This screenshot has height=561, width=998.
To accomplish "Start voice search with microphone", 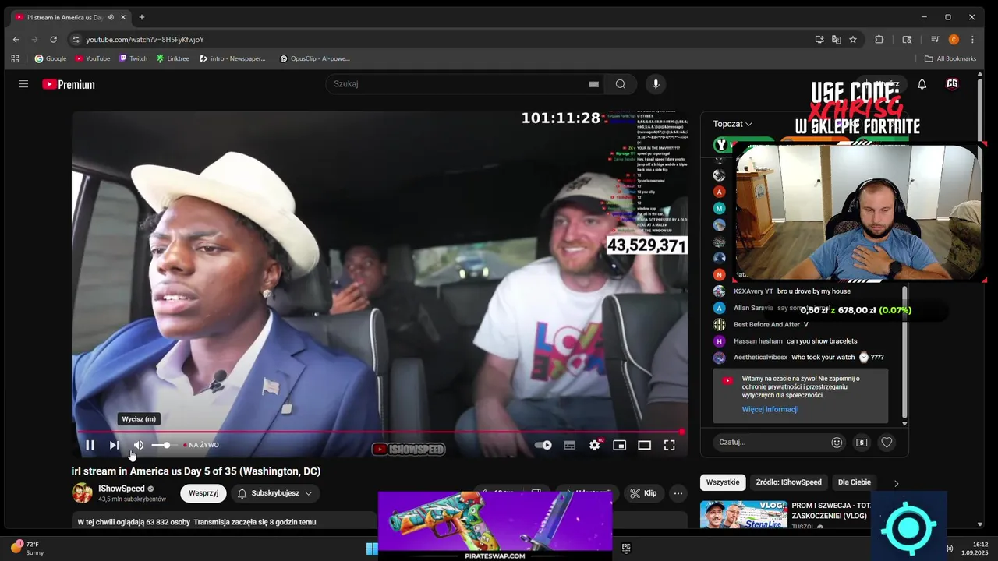I will (x=655, y=84).
